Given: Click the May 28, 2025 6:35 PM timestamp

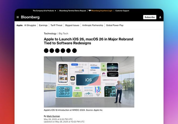Looking at the screenshot, I should [x=58, y=119].
